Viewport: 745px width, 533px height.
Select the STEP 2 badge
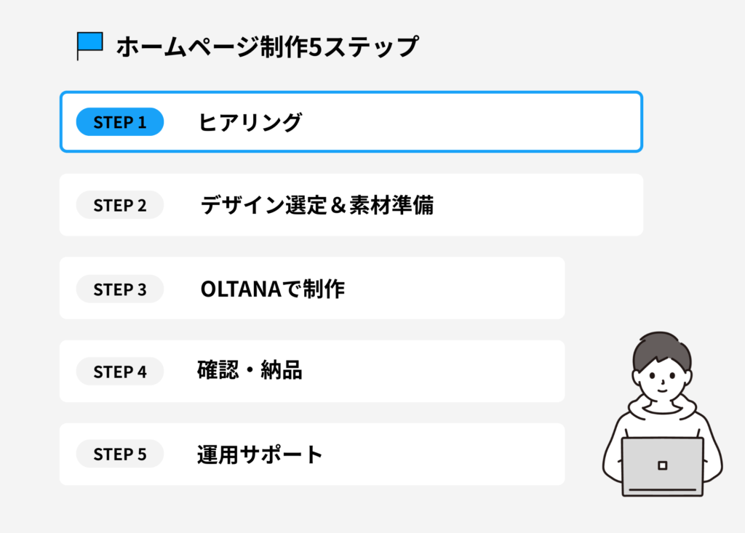[x=120, y=206]
